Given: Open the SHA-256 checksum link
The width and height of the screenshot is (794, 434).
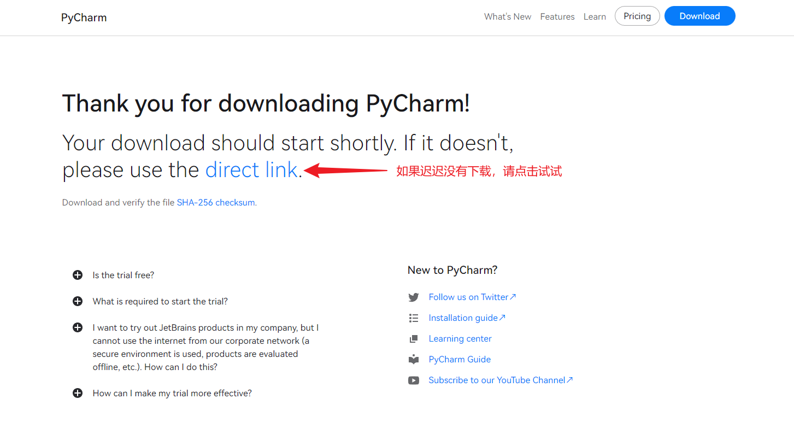Looking at the screenshot, I should pos(216,202).
